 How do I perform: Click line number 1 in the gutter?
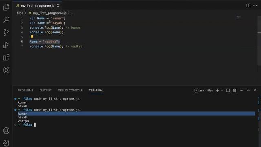click(x=22, y=18)
